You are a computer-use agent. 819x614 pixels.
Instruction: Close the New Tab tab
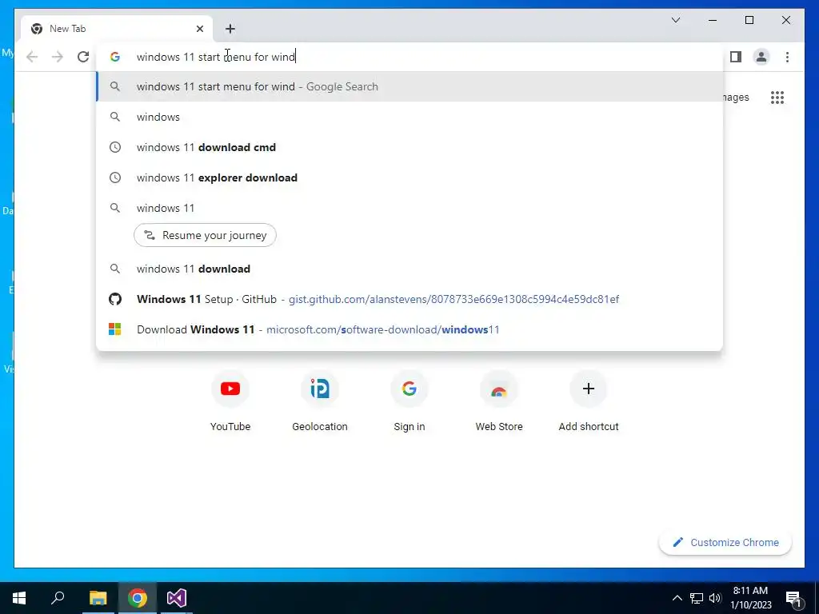(199, 29)
